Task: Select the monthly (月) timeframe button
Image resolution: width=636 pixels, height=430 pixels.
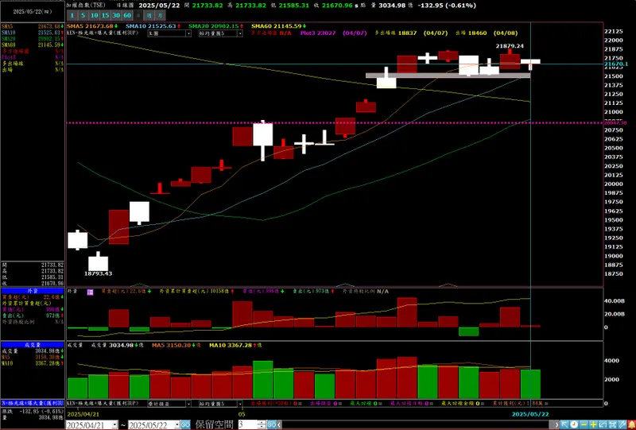Action: point(161,15)
